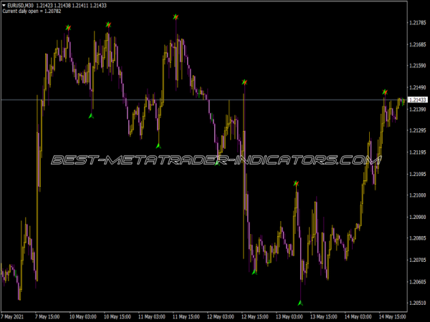Click the first green buy arrow near 1.21390
The width and height of the screenshot is (430, 322).
click(x=91, y=115)
